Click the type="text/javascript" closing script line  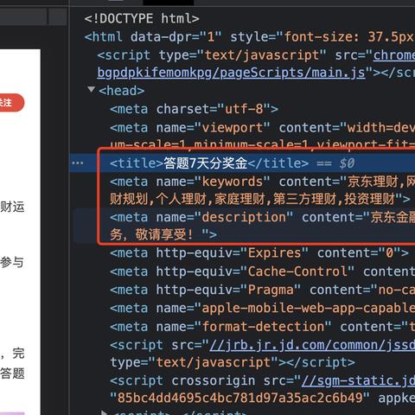pyautogui.click(x=233, y=362)
